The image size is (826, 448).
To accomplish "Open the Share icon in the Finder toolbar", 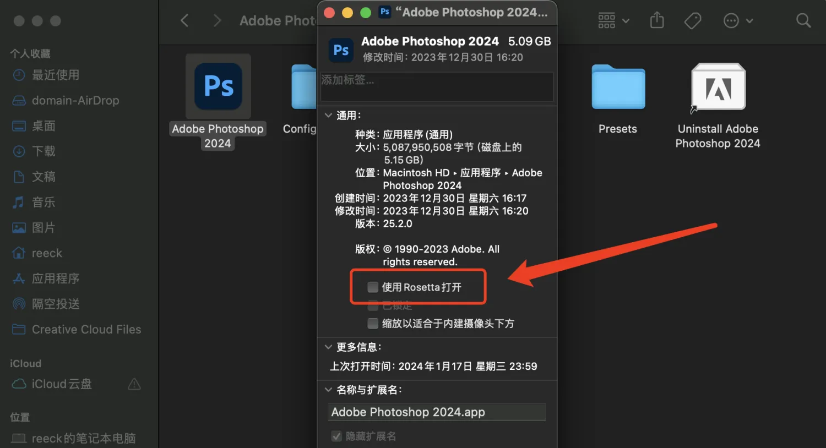I will (656, 20).
